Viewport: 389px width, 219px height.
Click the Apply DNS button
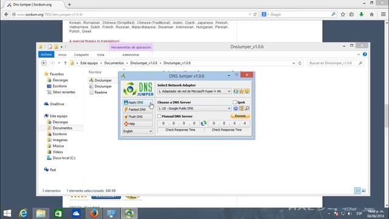pyautogui.click(x=138, y=102)
